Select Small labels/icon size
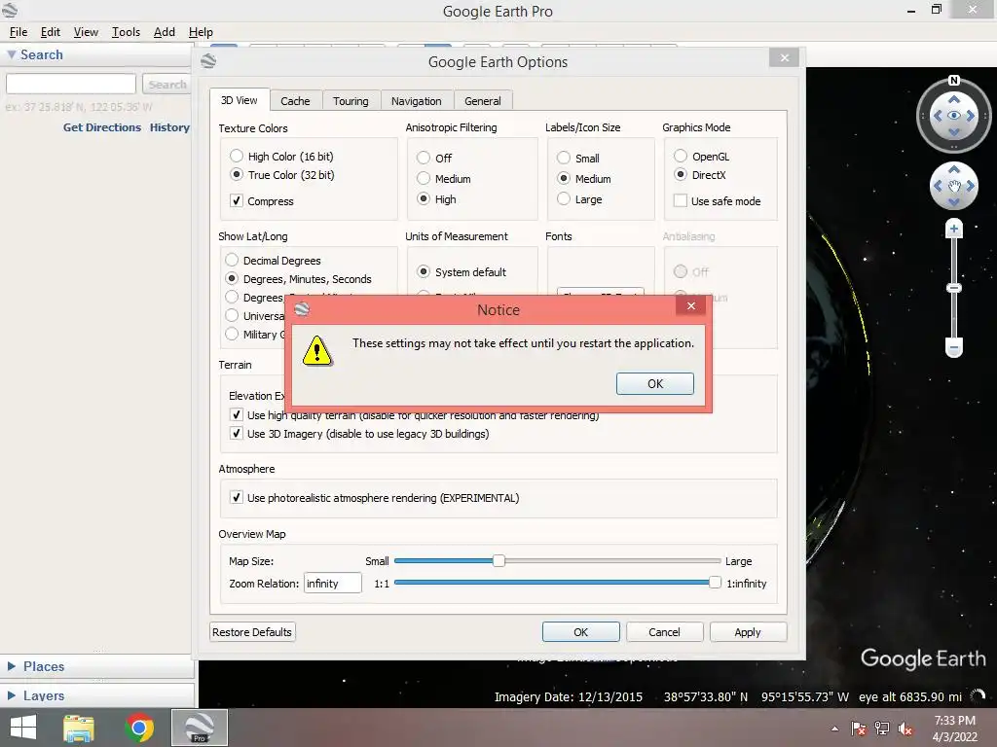This screenshot has height=747, width=997. 564,158
